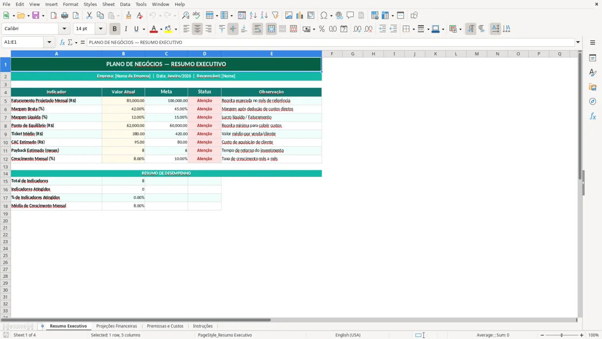602x339 pixels.
Task: Expand the Underline style dropdown arrow
Action: (143, 29)
